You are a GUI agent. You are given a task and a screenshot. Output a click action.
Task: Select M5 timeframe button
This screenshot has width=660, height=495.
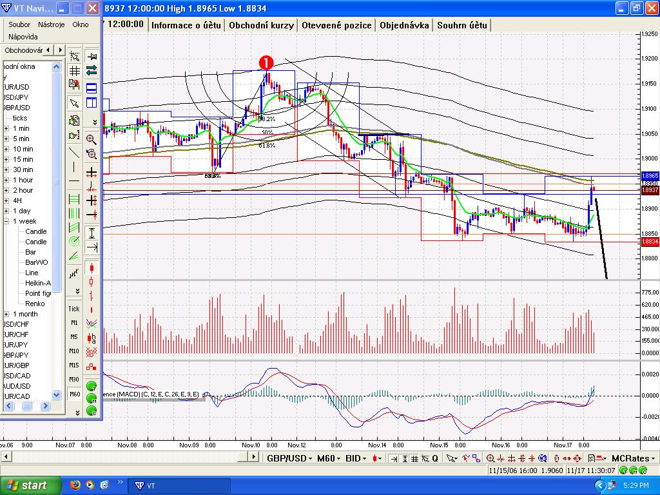click(74, 336)
